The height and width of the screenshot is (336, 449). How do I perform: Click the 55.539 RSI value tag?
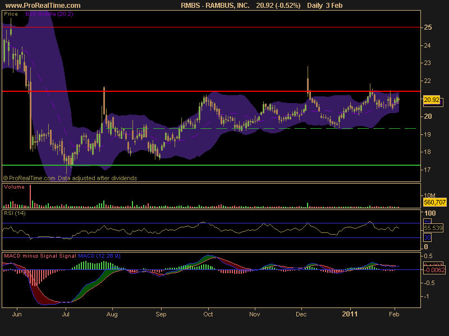pos(433,228)
